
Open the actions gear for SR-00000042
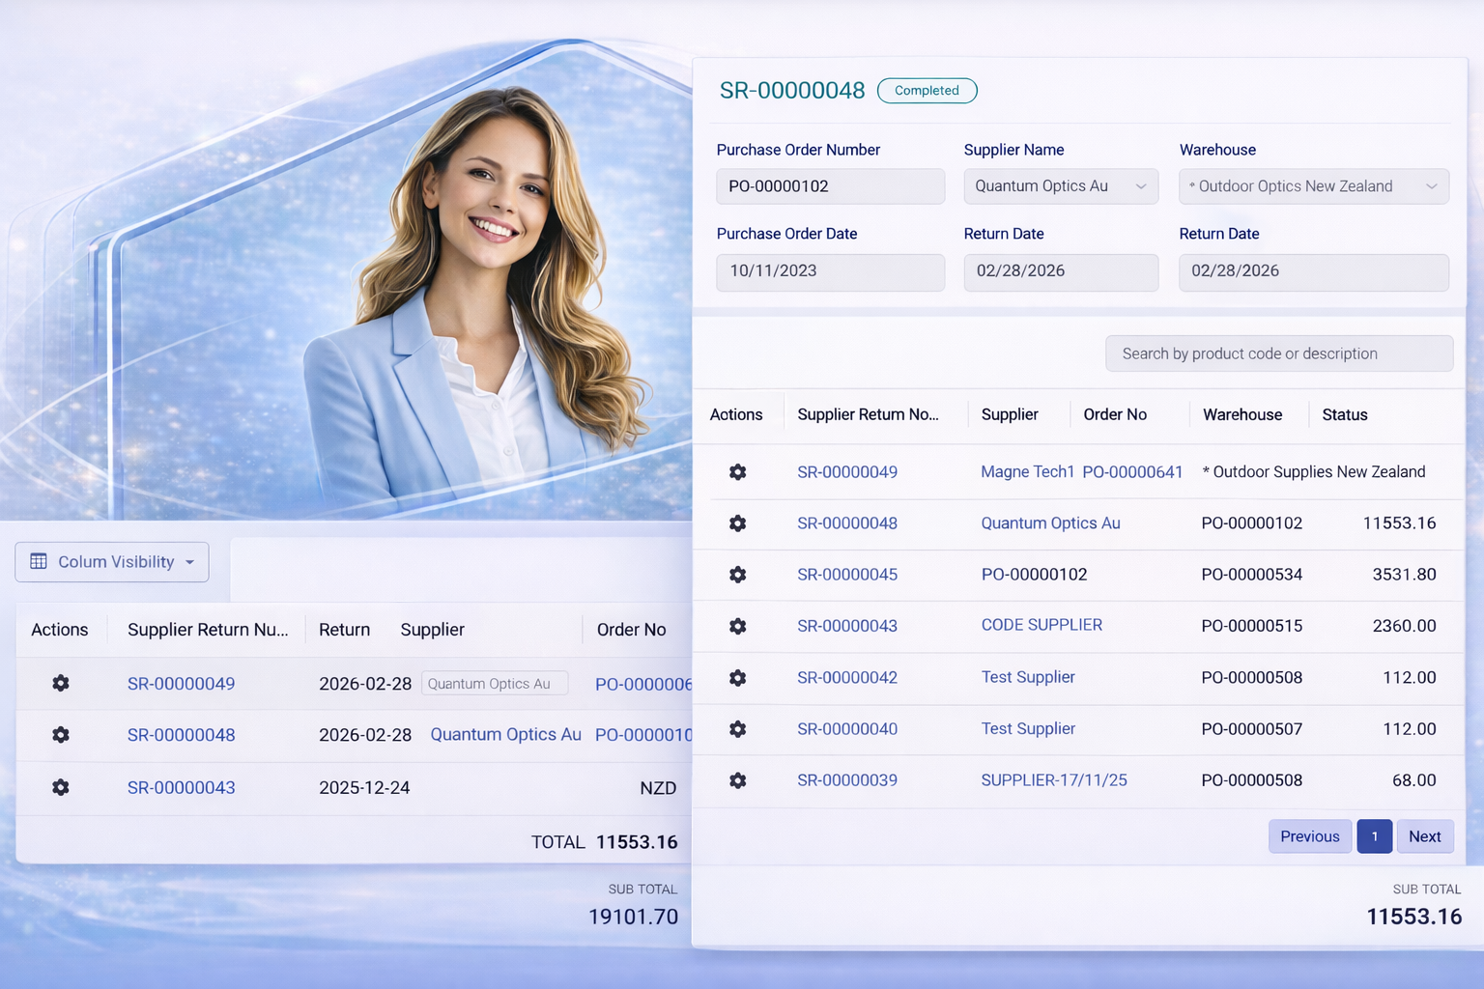737,677
